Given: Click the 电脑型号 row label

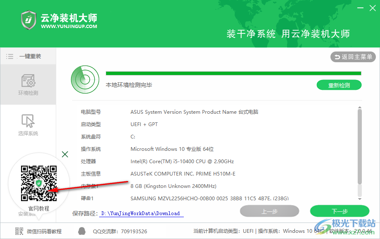Looking at the screenshot, I should click(x=91, y=112).
